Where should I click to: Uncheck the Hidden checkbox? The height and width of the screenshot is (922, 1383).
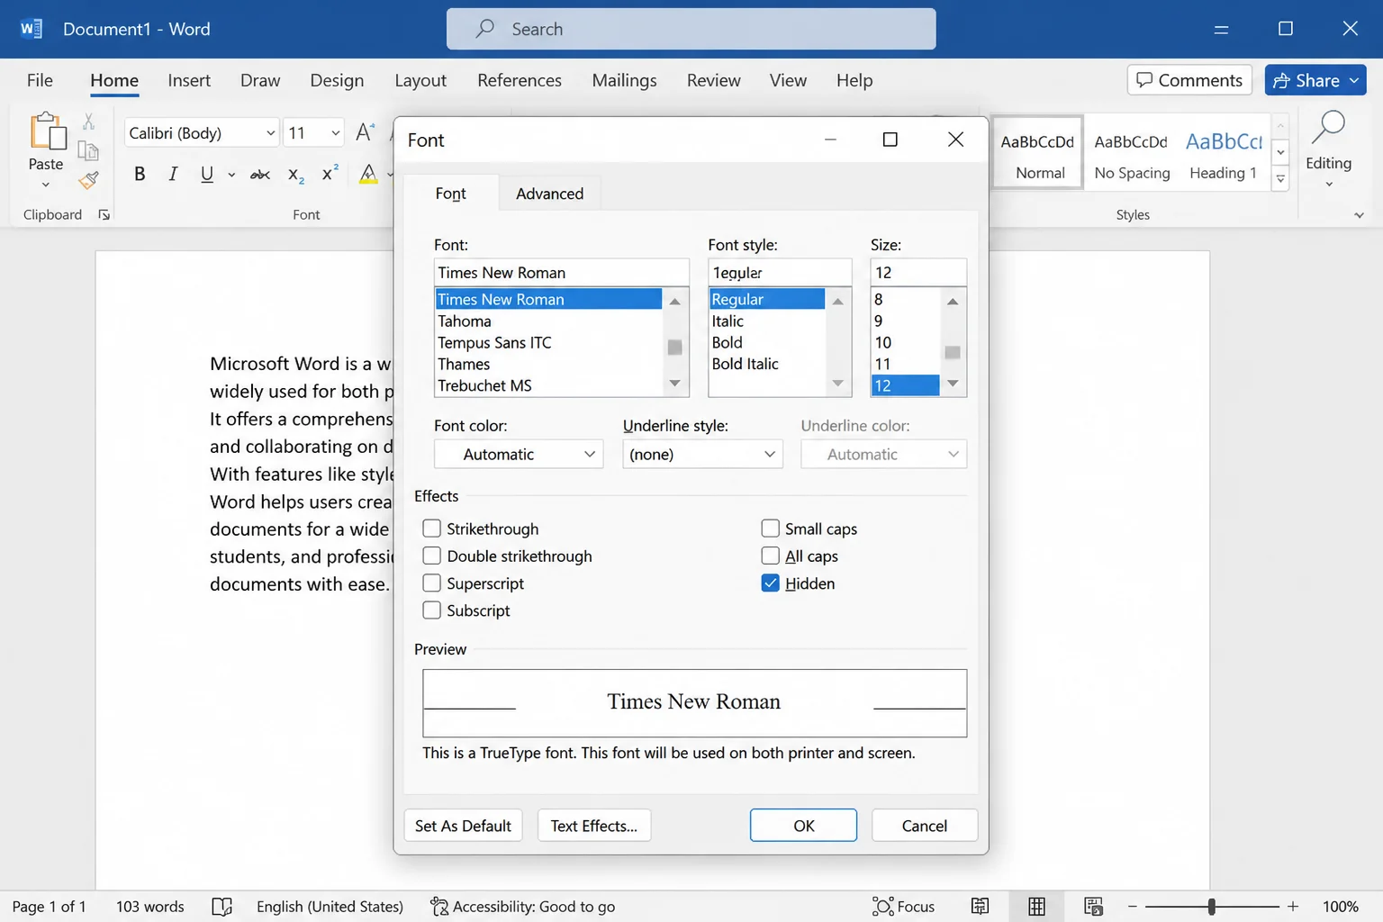[771, 583]
